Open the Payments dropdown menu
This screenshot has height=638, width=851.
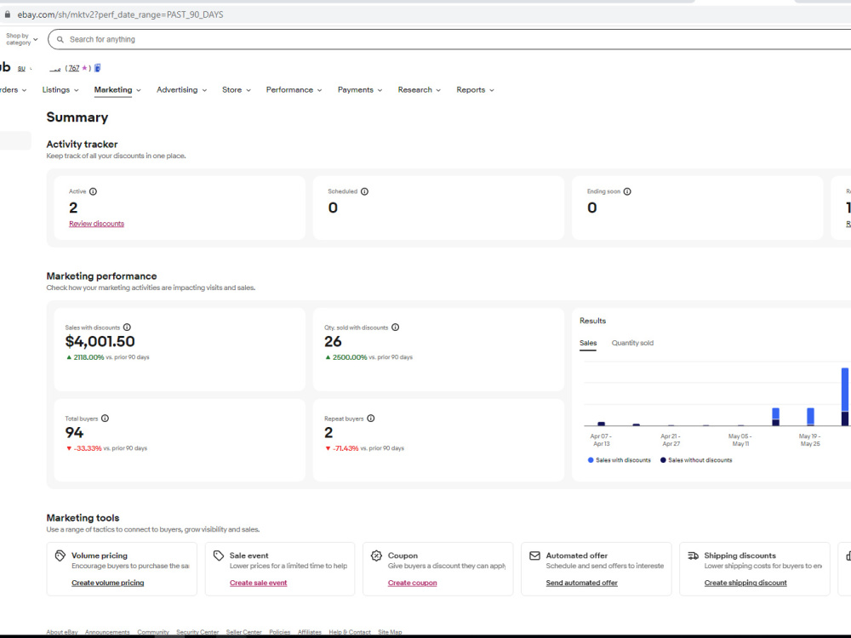pos(360,90)
